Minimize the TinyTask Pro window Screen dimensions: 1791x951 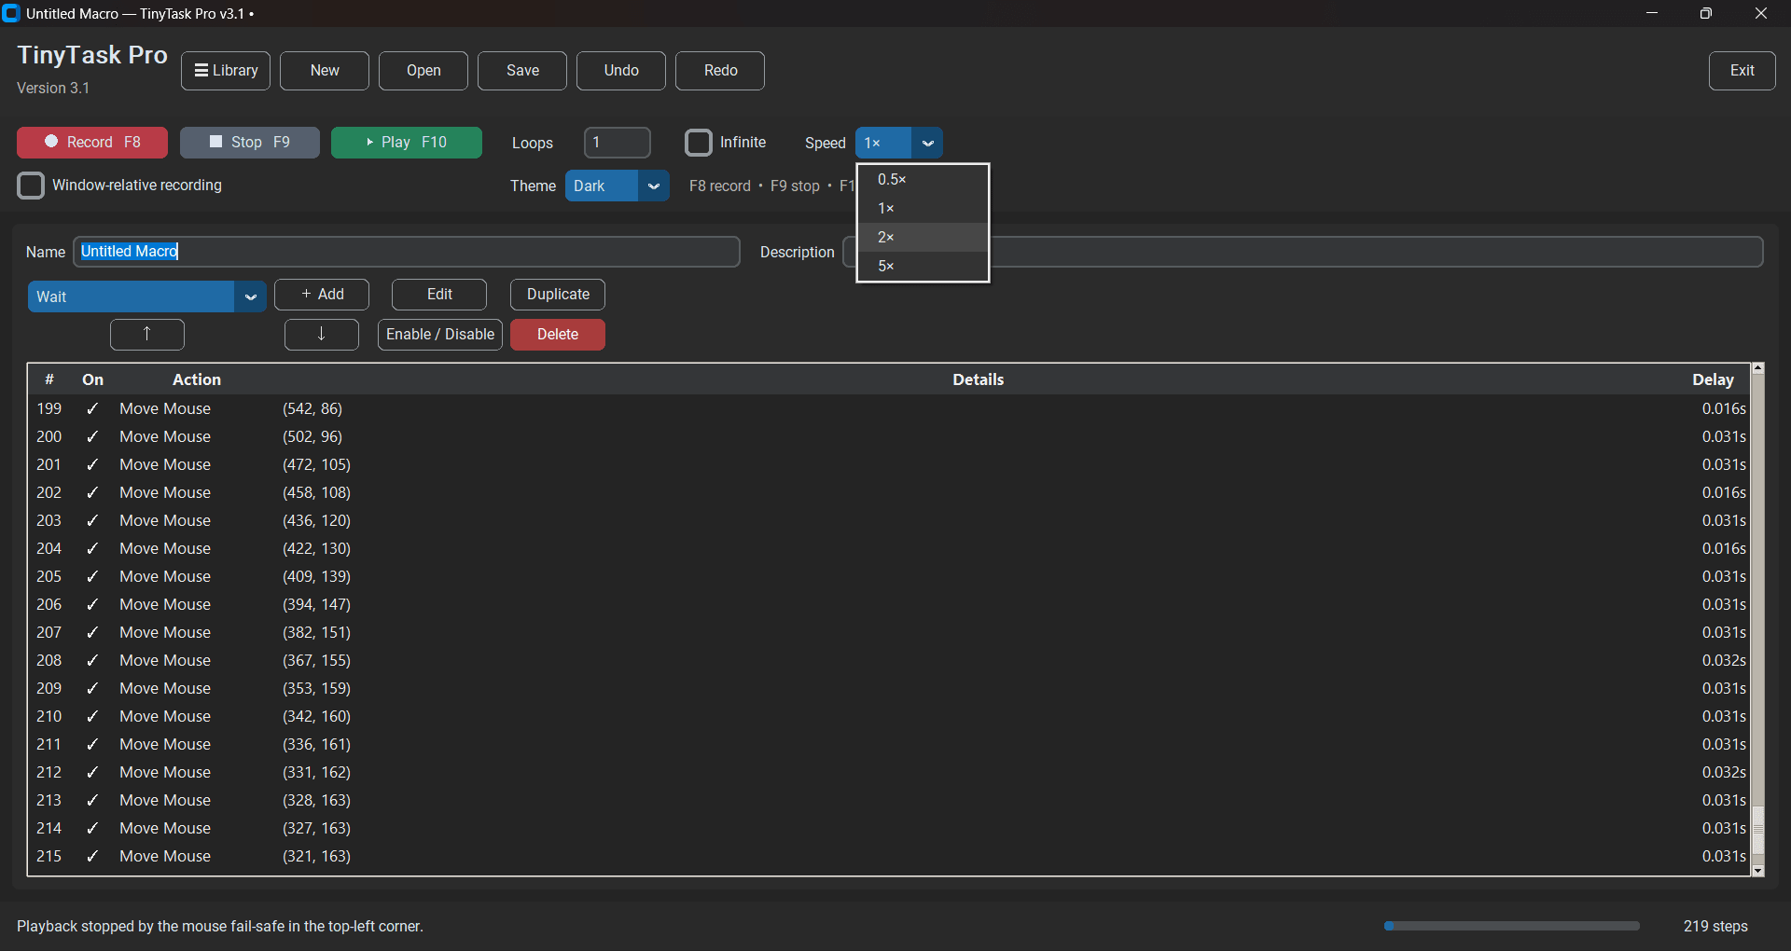(1652, 13)
